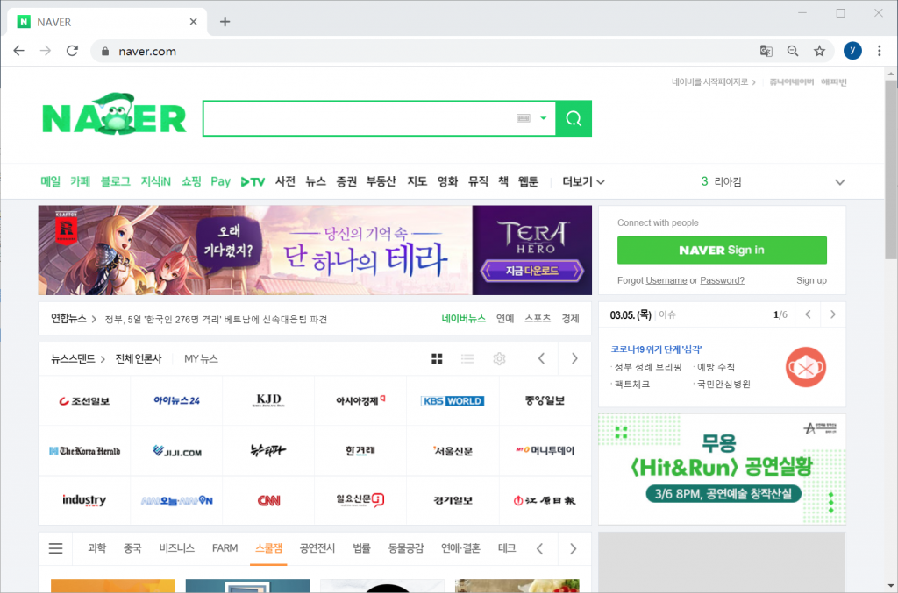The width and height of the screenshot is (898, 593).
Task: Open newsstand settings gear
Action: point(499,358)
